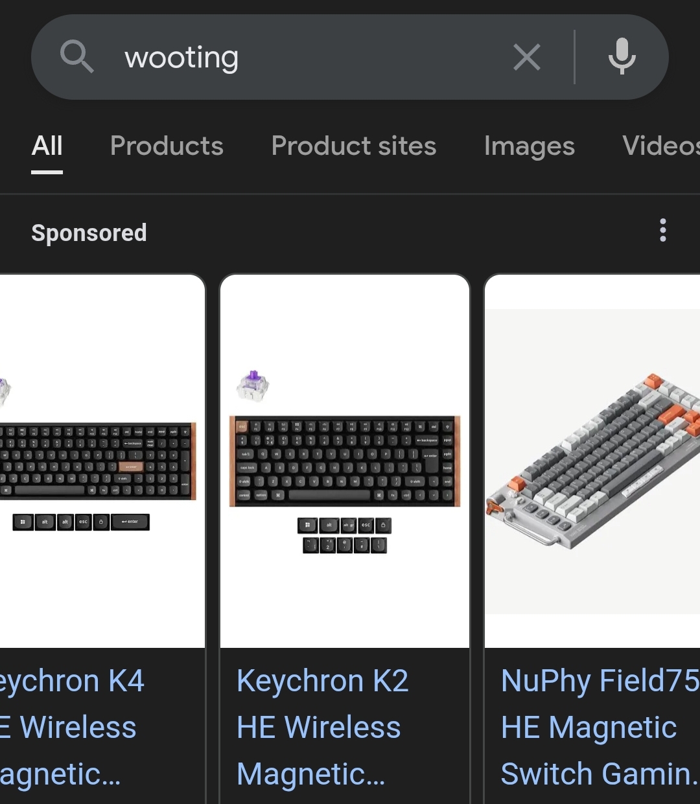Switch to the Videos tab
The image size is (700, 804).
[x=661, y=146]
